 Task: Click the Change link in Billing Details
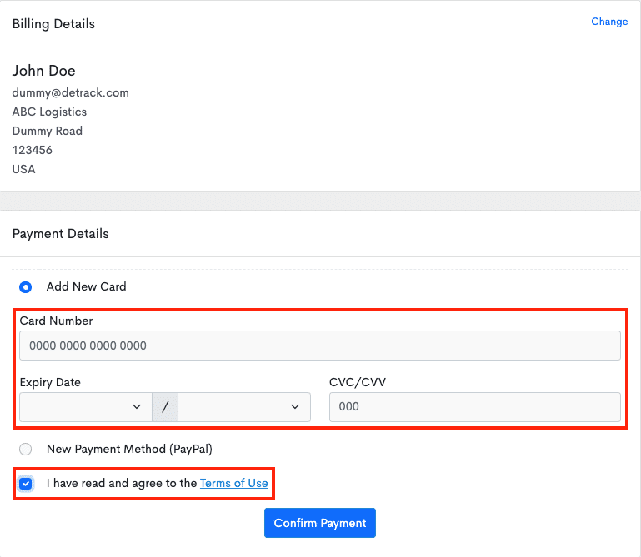point(609,22)
